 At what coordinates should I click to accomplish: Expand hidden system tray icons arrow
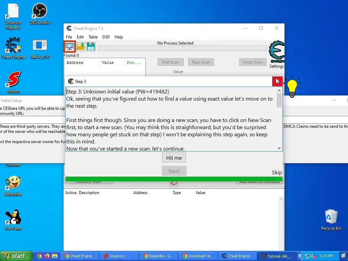click(x=300, y=256)
